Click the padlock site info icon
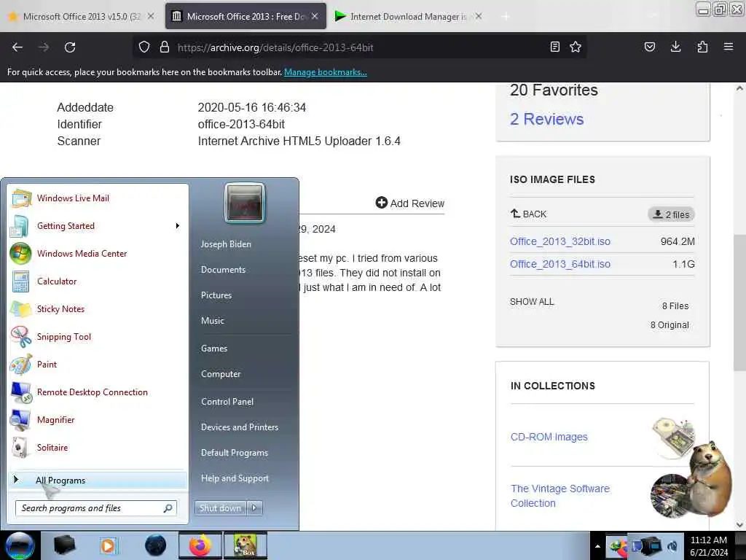Screen dimensions: 746x560 coord(165,47)
